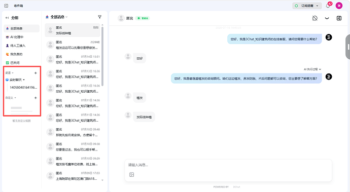
Task: Click the 3Chat link after POWERED BY
Action: (236, 187)
